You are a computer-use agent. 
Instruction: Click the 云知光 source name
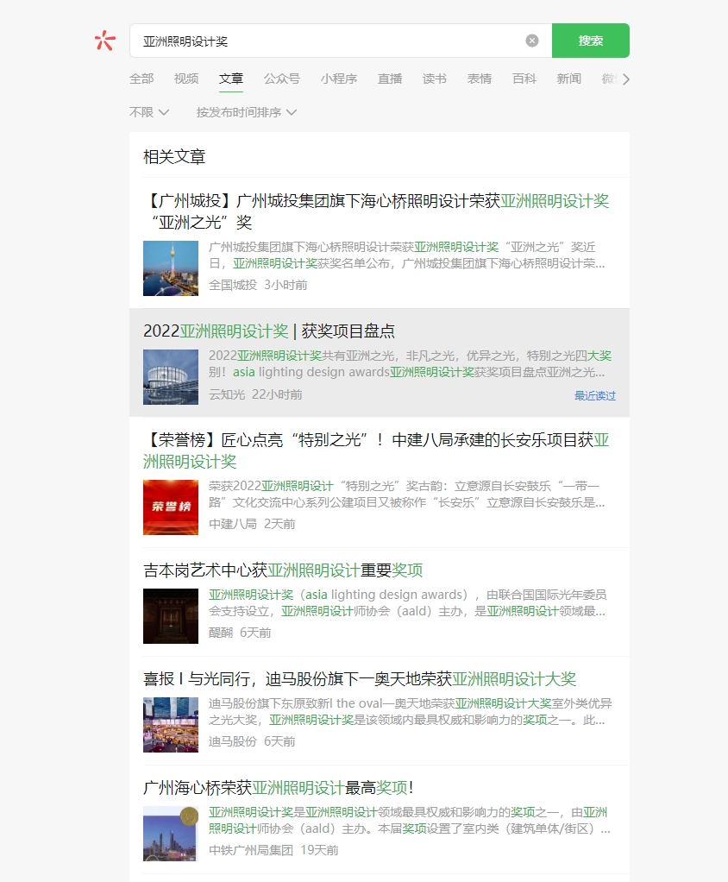tap(227, 395)
